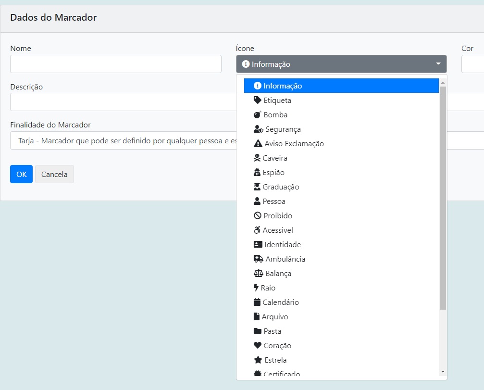Click the skull icon for Caveira
This screenshot has height=390, width=484.
[257, 158]
